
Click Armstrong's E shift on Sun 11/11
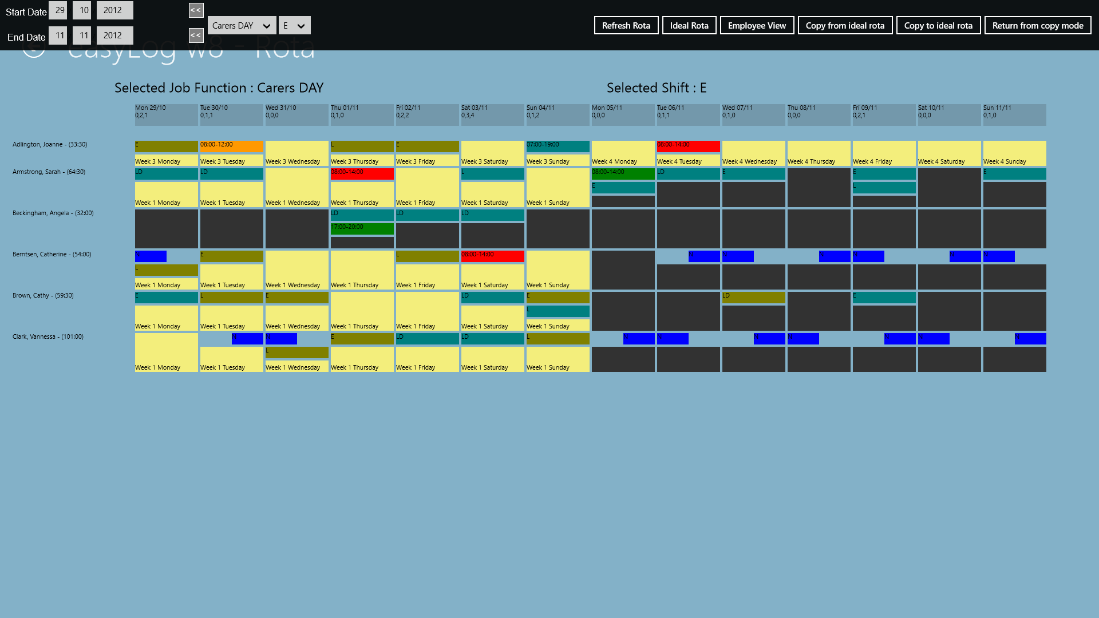1015,173
